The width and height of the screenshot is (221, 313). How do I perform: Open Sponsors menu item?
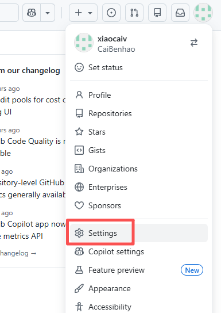(139, 205)
